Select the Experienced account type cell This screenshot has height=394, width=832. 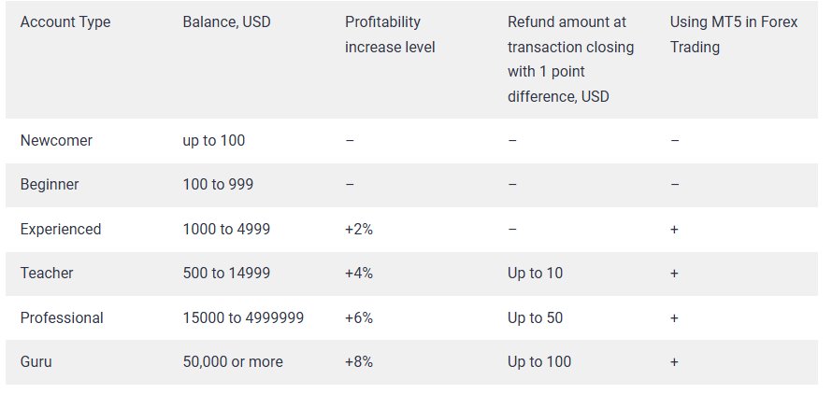coord(61,229)
